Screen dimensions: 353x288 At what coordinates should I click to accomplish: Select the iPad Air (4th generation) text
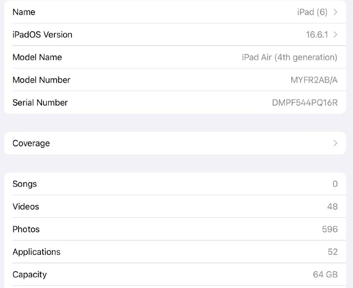(x=289, y=57)
